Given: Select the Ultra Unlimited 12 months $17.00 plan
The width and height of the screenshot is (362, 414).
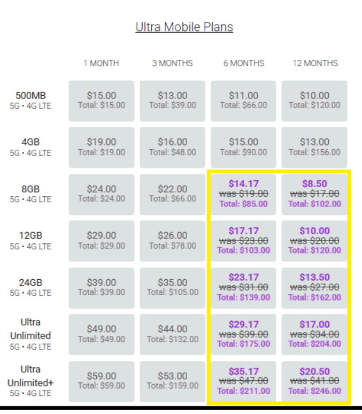Looking at the screenshot, I should click(314, 334).
